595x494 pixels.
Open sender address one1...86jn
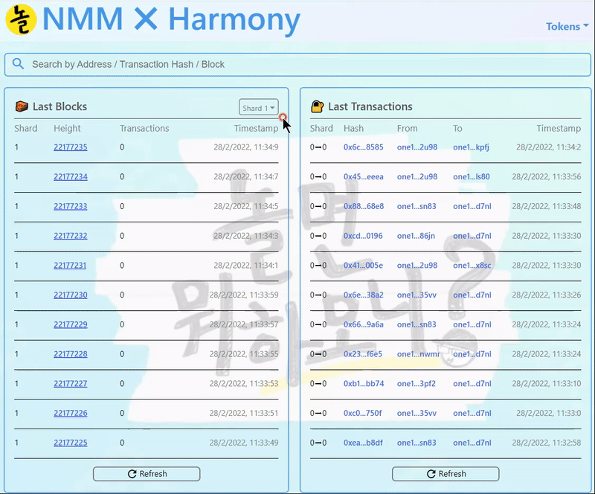(x=416, y=236)
